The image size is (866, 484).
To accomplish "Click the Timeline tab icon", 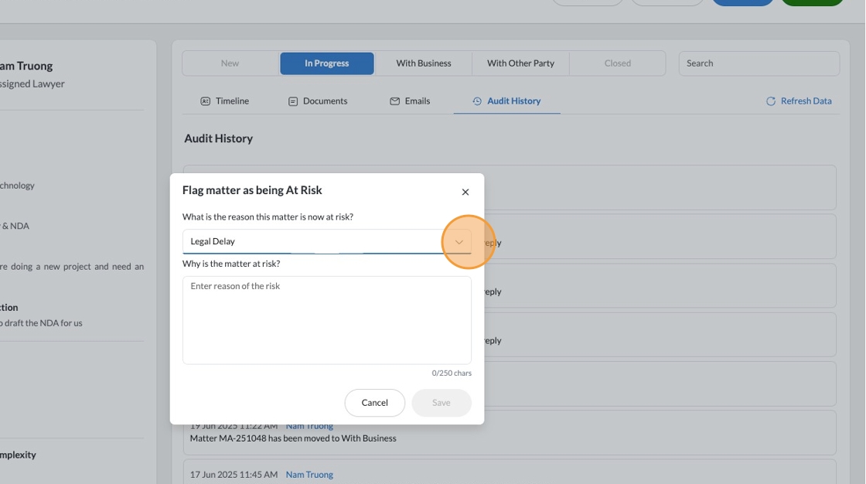I will pos(205,101).
